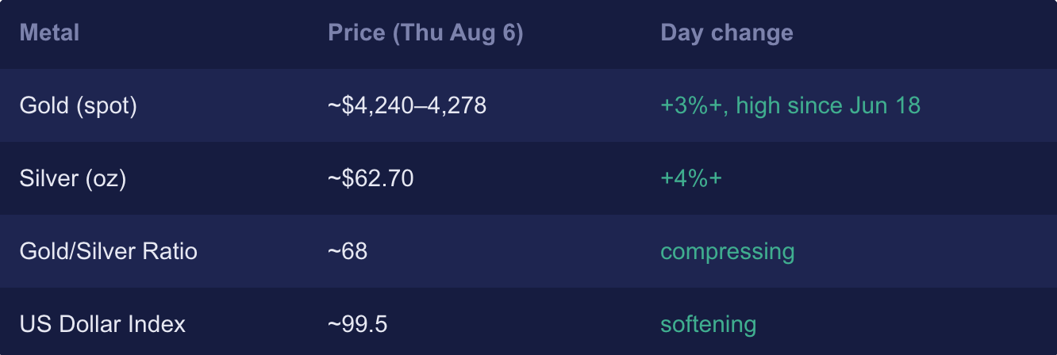Click the word Index in the last row
Image resolution: width=1057 pixels, height=355 pixels.
pyautogui.click(x=159, y=324)
